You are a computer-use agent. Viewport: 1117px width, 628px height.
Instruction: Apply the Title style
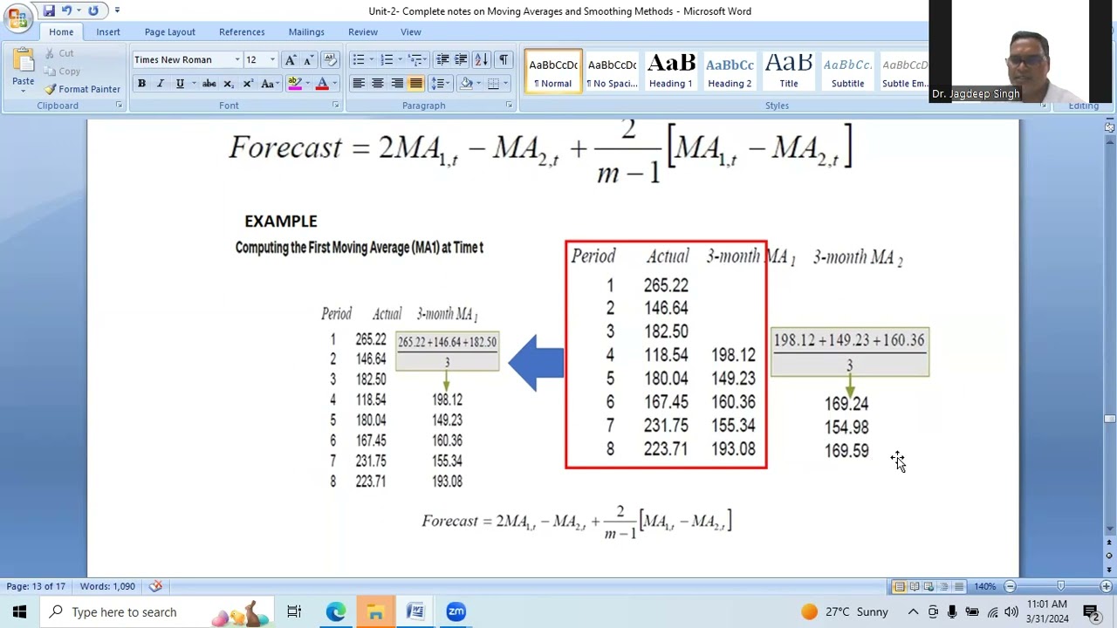tap(789, 72)
